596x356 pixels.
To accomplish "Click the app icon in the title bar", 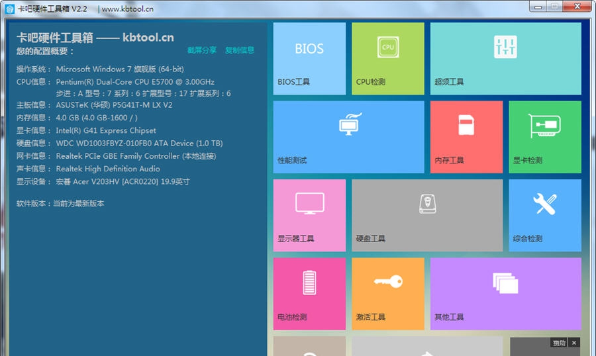I will coord(10,9).
